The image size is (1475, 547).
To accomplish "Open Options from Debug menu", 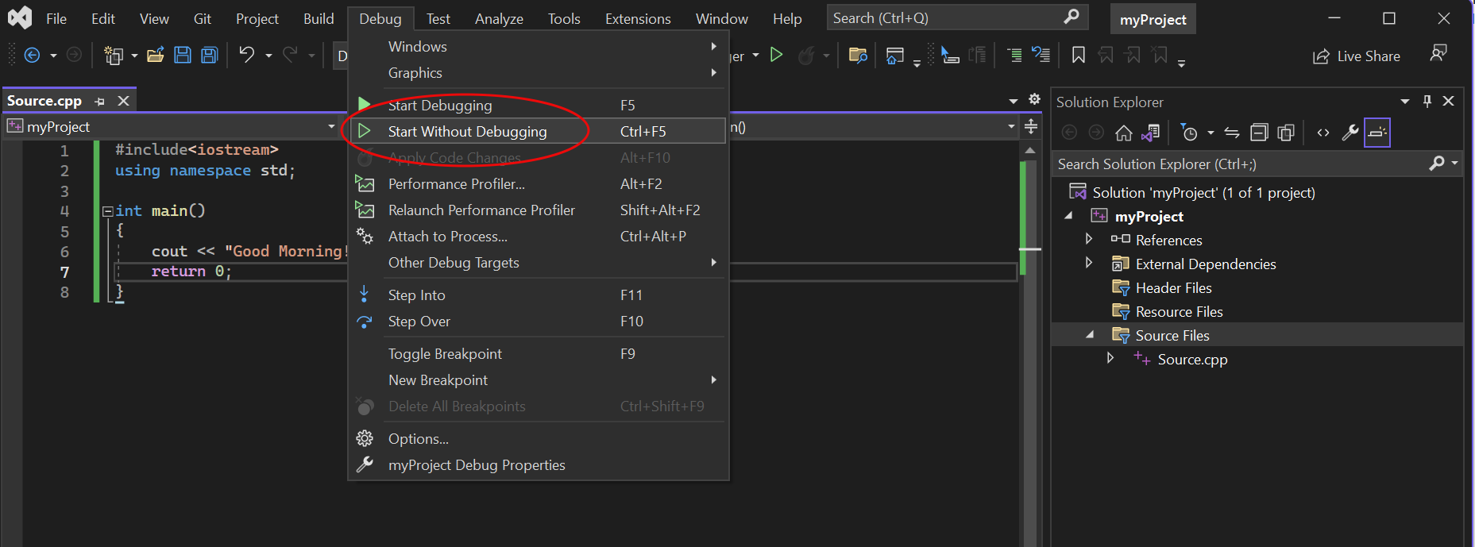I will coord(538,439).
